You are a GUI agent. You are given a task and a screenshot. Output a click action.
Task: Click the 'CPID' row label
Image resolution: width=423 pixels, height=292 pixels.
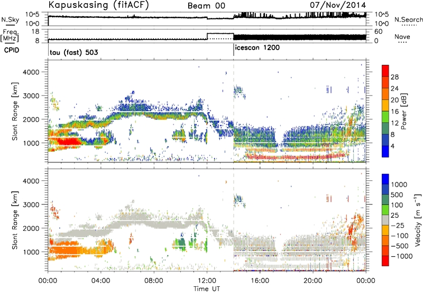coord(12,50)
